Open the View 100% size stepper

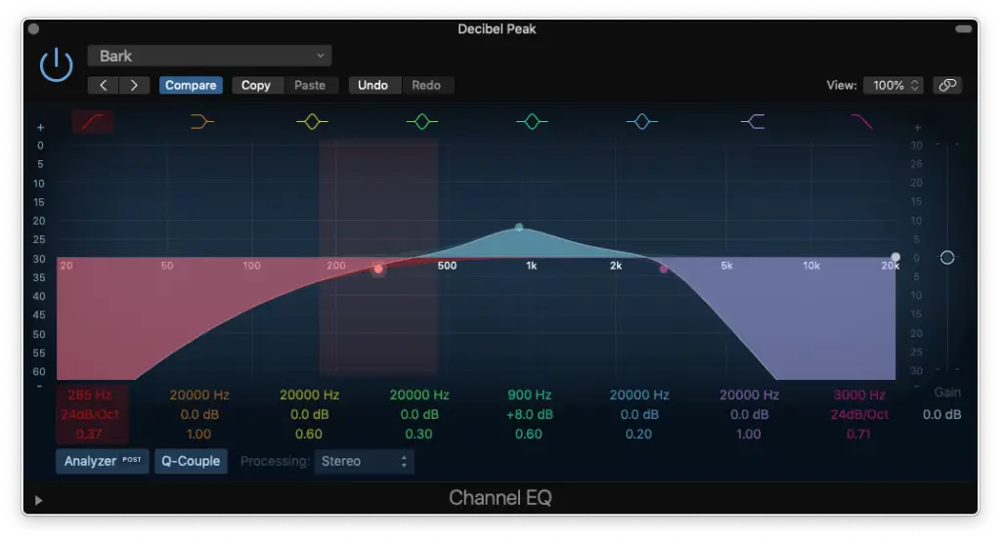pos(893,86)
